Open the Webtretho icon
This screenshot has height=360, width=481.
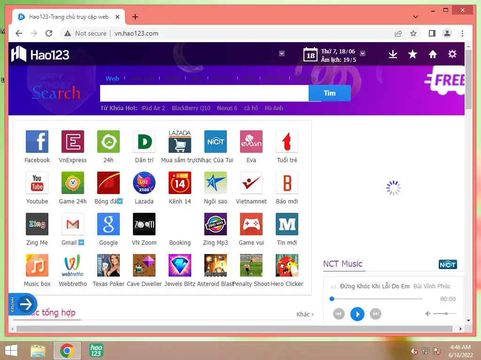coord(73,265)
